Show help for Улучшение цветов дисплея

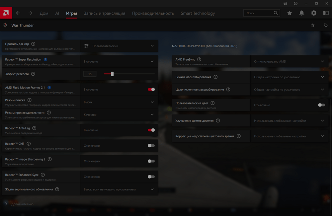click(218, 120)
